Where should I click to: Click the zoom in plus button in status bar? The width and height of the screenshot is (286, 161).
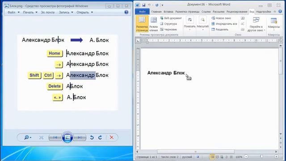click(276, 157)
